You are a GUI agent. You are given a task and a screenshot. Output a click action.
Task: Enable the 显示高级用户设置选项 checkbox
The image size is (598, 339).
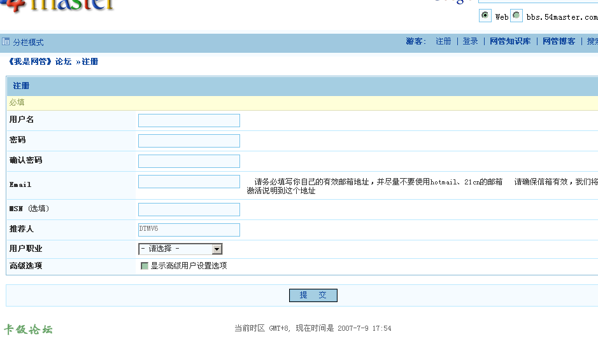click(x=144, y=265)
